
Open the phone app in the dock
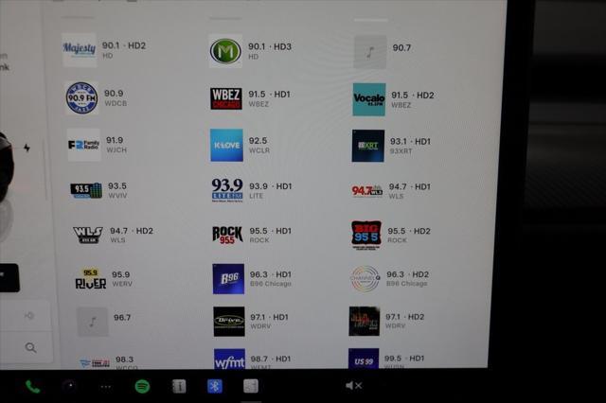(x=32, y=386)
